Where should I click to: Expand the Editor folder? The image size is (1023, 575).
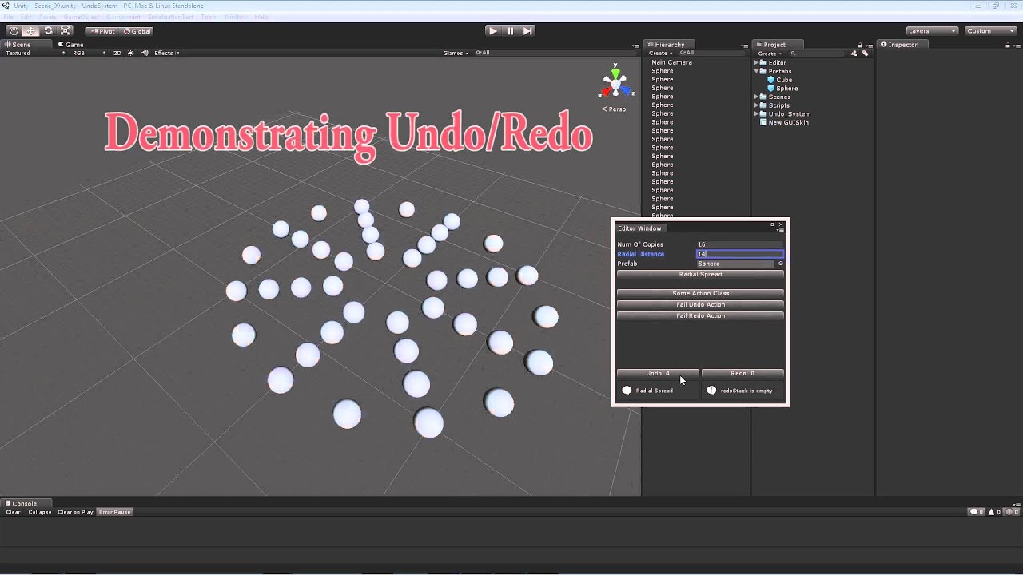pos(756,62)
